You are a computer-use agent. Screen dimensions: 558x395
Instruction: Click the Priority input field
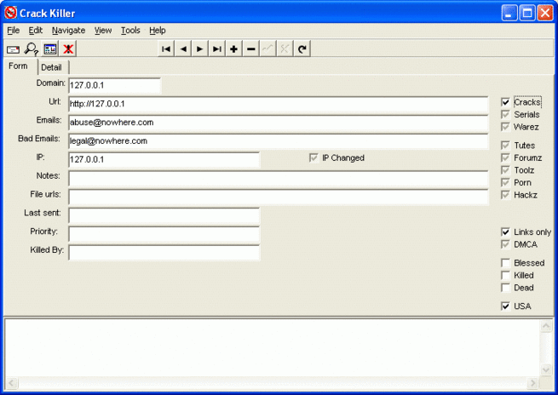pyautogui.click(x=164, y=234)
